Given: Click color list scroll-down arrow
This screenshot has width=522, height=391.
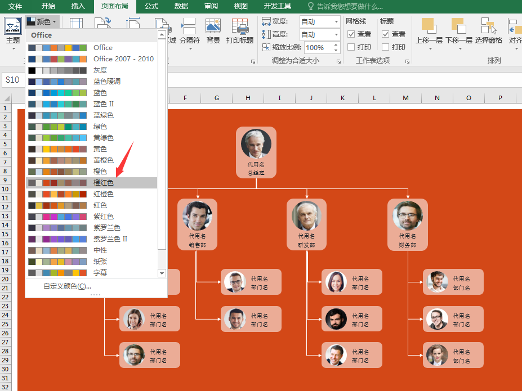Looking at the screenshot, I should (162, 273).
